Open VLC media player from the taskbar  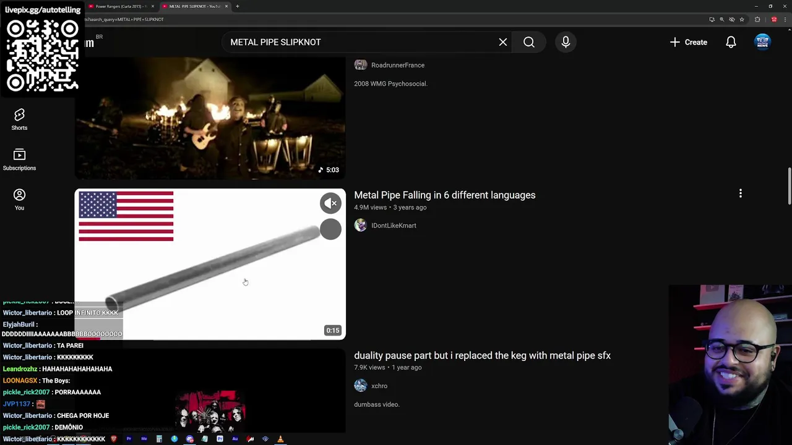[x=280, y=439]
